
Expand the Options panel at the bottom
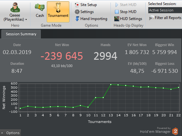tap(10, 133)
